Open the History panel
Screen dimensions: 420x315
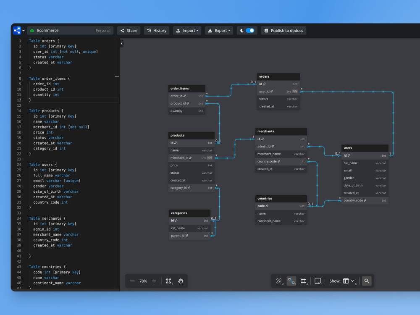tap(157, 31)
